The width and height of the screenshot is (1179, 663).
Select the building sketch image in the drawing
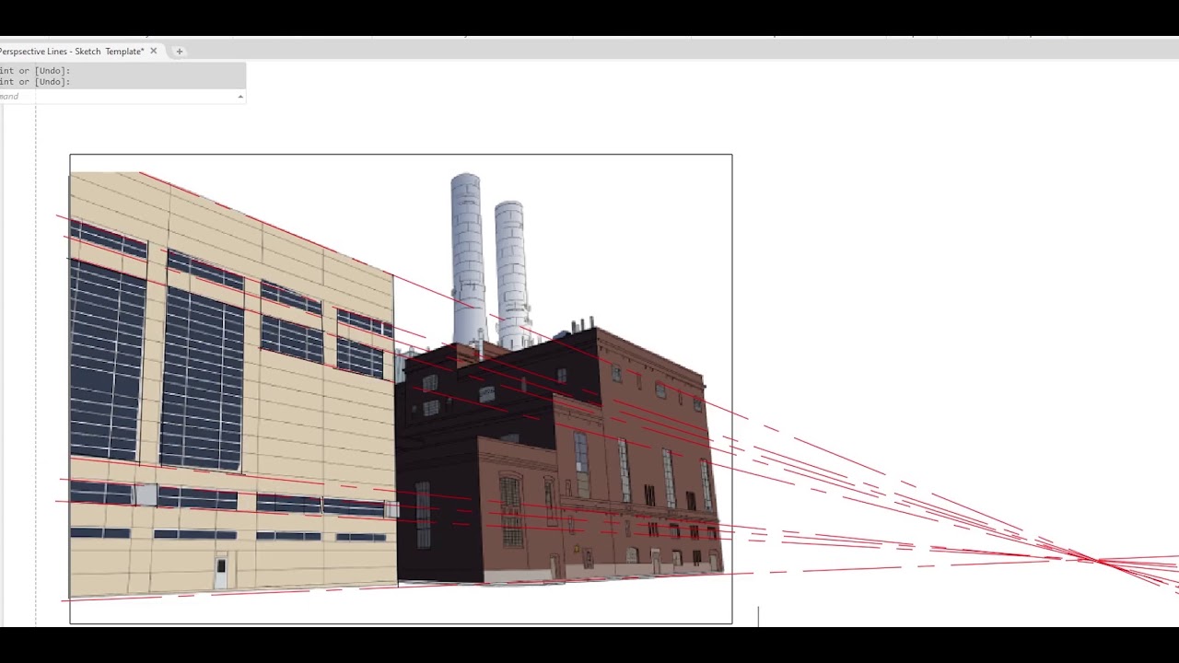pyautogui.click(x=401, y=389)
